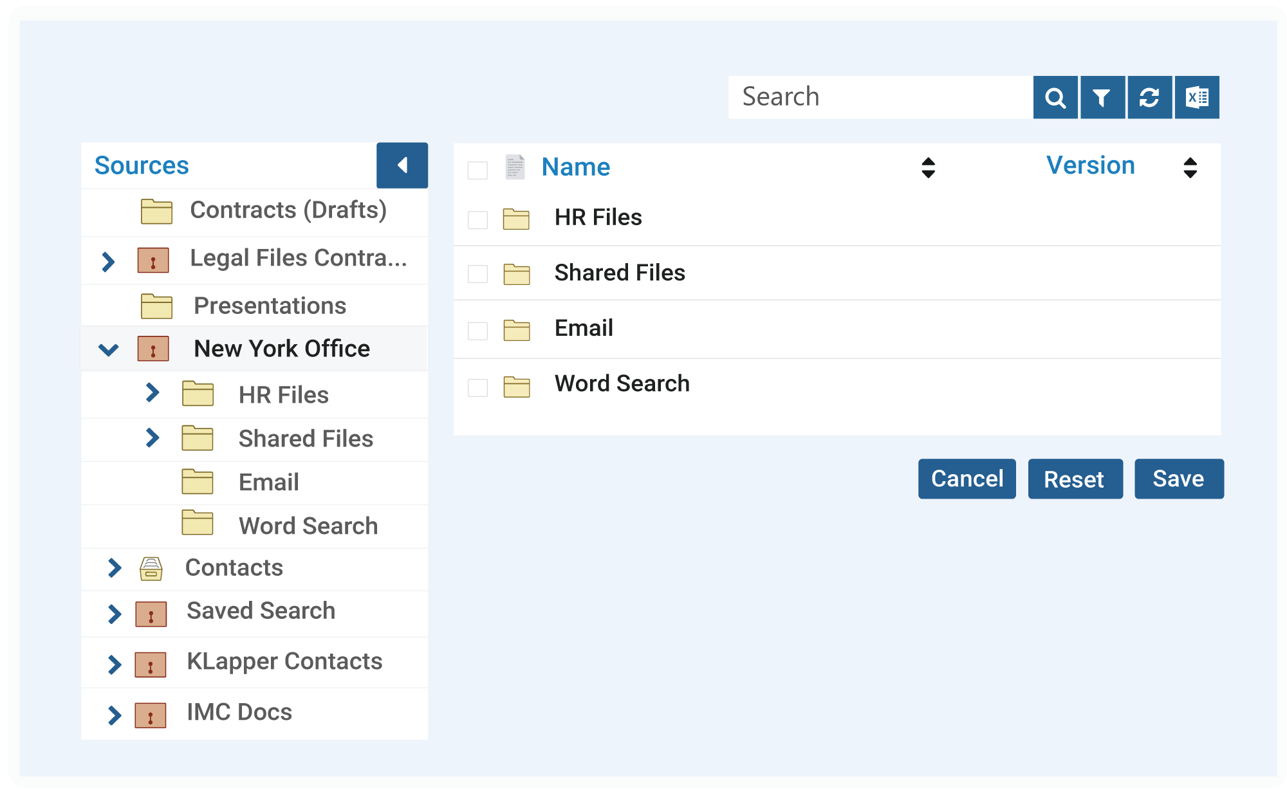Screen dimensions: 1287x790
Task: Select New York Office in Sources tree
Action: click(x=282, y=349)
